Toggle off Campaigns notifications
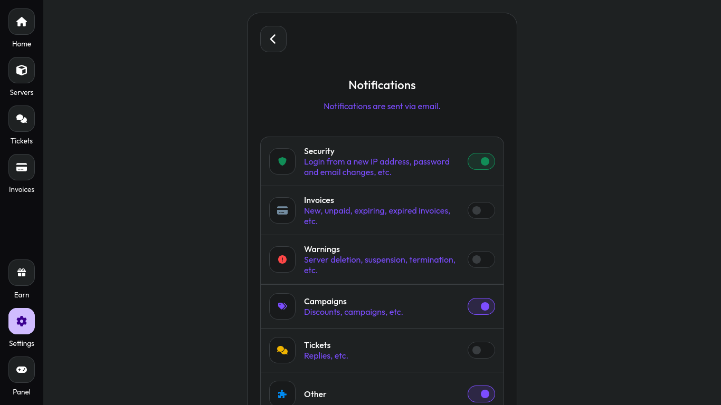 (x=481, y=306)
